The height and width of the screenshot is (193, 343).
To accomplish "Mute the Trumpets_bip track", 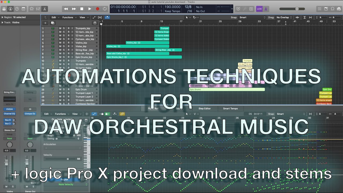I will [60, 28].
